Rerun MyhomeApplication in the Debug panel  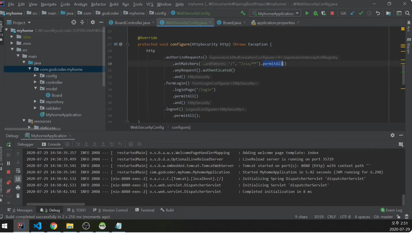pyautogui.click(x=9, y=145)
